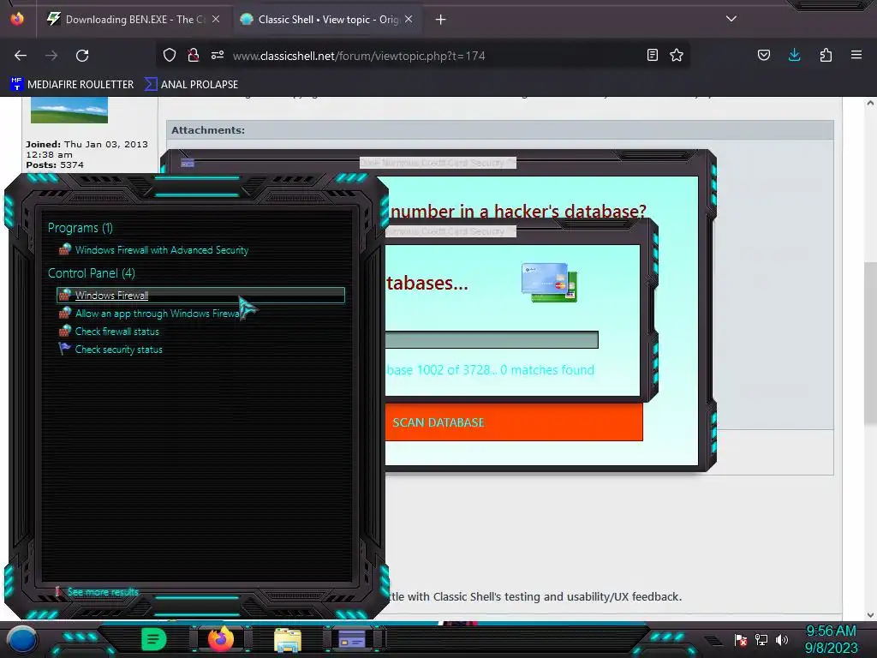
Task: Expand the list all tabs chevron
Action: (x=731, y=19)
